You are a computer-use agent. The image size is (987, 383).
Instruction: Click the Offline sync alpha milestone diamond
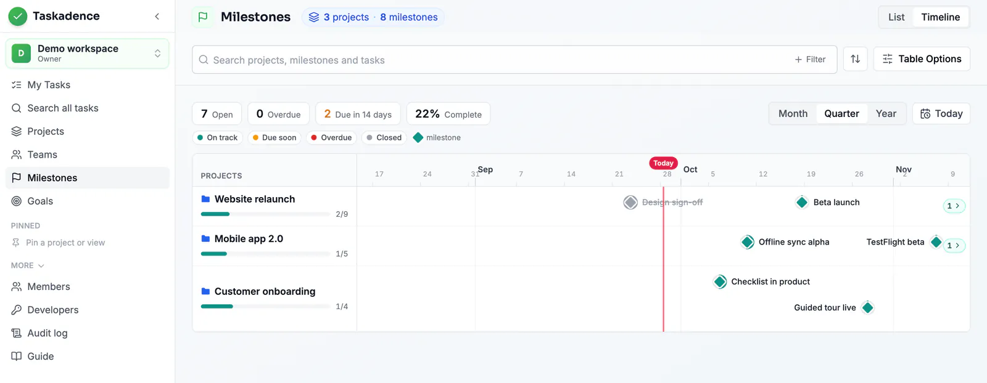pos(748,242)
